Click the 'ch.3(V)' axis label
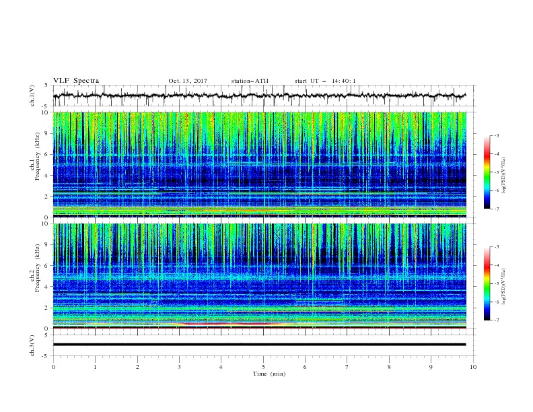 pos(32,345)
